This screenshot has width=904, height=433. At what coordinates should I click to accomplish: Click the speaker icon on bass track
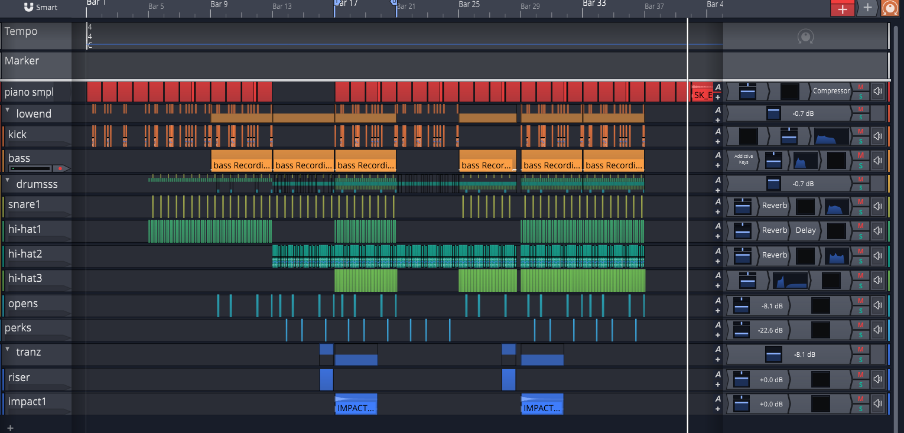point(877,159)
